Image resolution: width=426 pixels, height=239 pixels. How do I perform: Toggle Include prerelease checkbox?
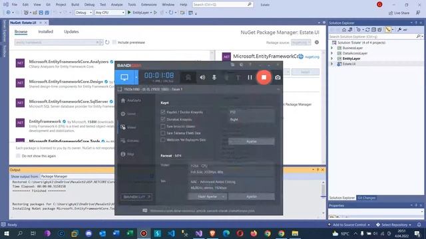pos(114,42)
